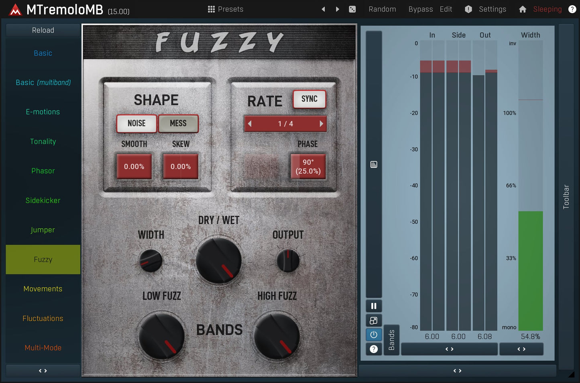Collapse the meter panel bottom arrows
This screenshot has height=383, width=580.
457,371
